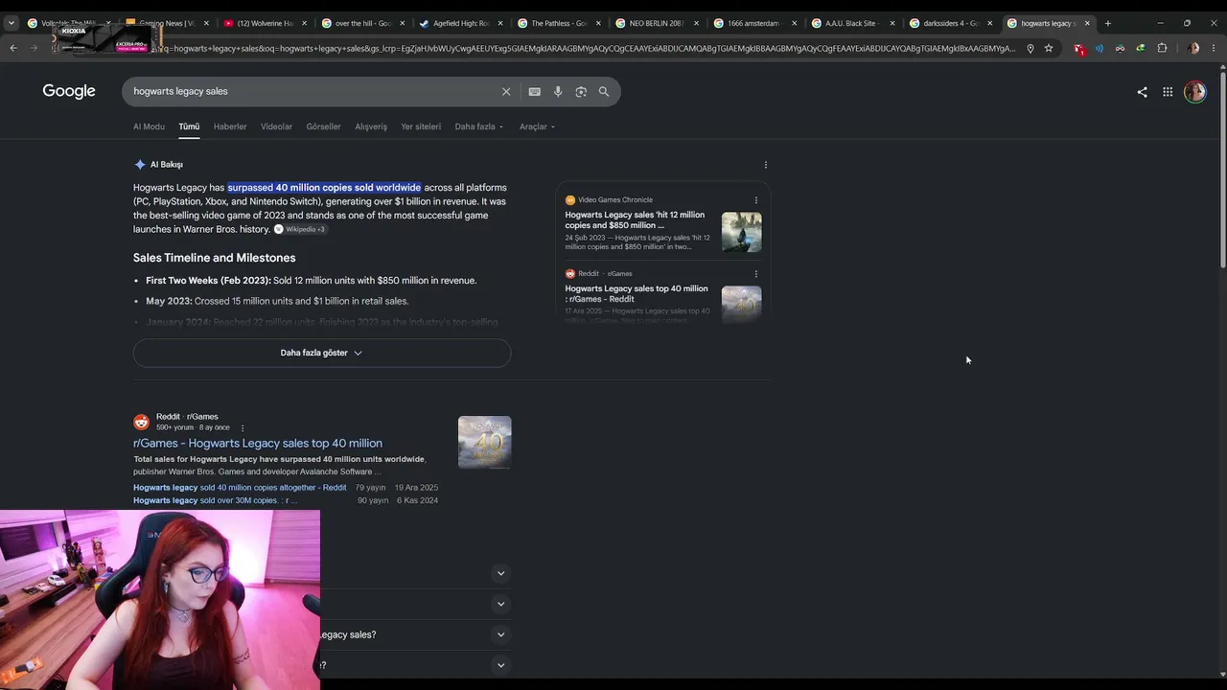1227x690 pixels.
Task: Open 'sold 40 million copies altogether - Reddit' link
Action: coord(240,488)
